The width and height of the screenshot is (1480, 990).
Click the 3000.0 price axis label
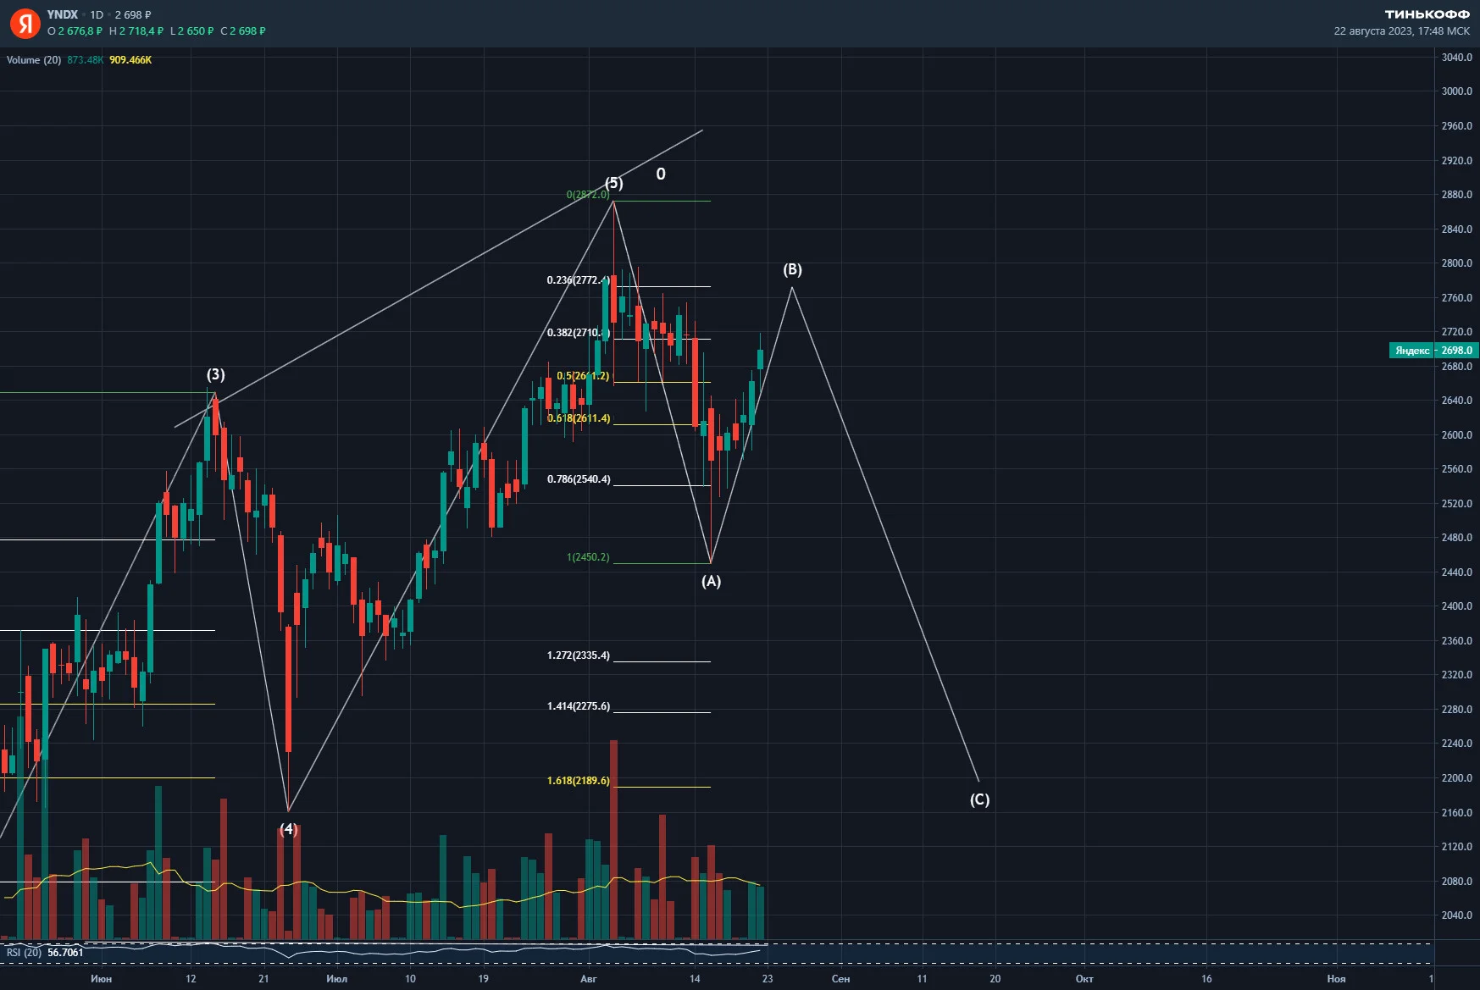(1457, 91)
